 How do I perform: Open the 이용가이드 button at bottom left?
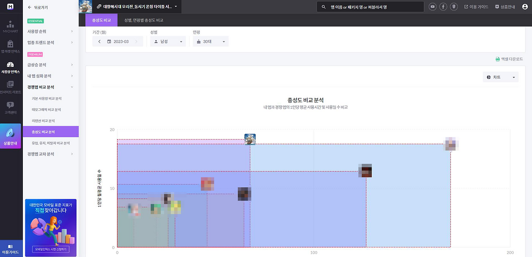pyautogui.click(x=11, y=249)
